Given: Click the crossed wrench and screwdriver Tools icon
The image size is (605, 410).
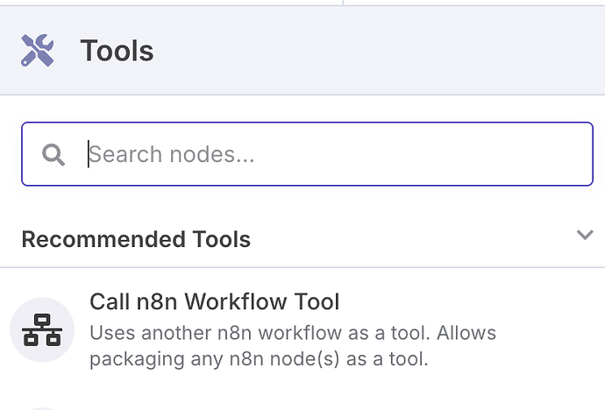Looking at the screenshot, I should coord(38,50).
